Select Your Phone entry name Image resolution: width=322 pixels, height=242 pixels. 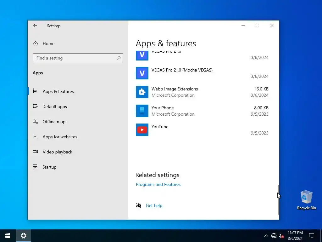coord(163,108)
